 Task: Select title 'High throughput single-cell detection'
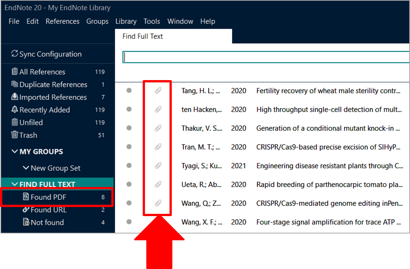click(329, 110)
